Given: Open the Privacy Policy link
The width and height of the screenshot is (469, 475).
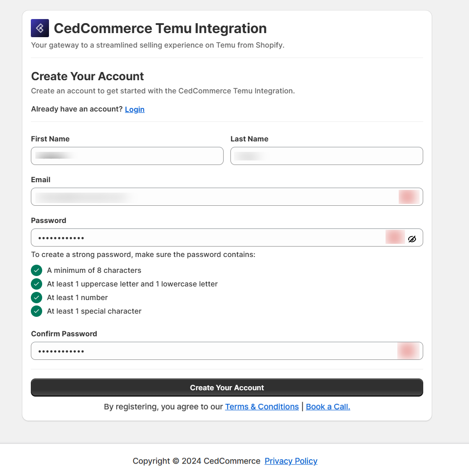Looking at the screenshot, I should pyautogui.click(x=291, y=461).
